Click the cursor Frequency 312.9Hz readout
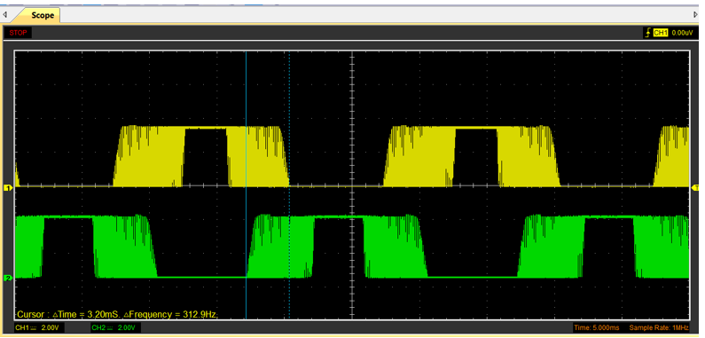Viewport: 705px width, 338px height. pos(171,314)
